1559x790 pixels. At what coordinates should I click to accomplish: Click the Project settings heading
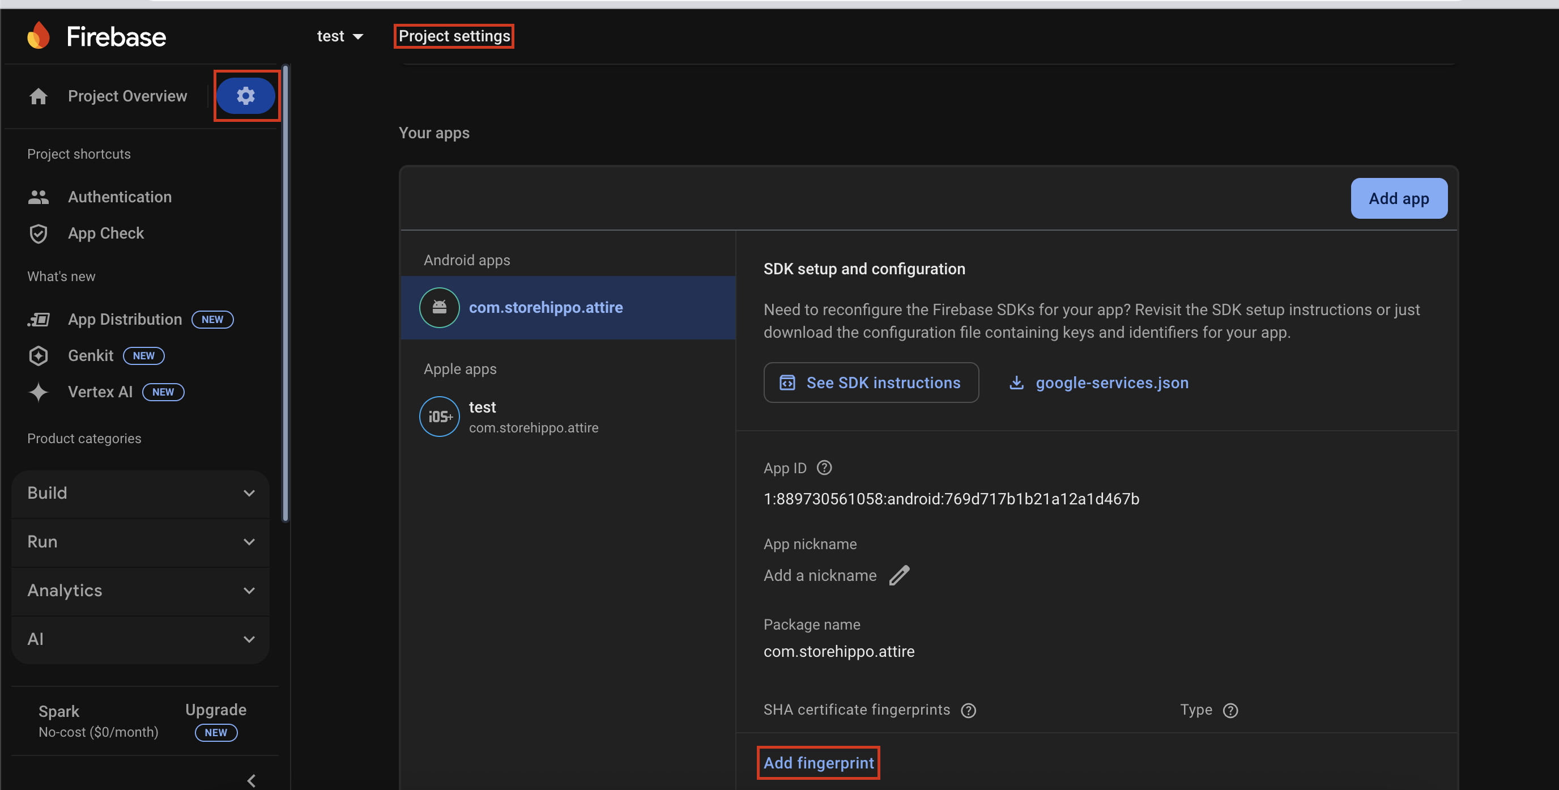(x=454, y=36)
